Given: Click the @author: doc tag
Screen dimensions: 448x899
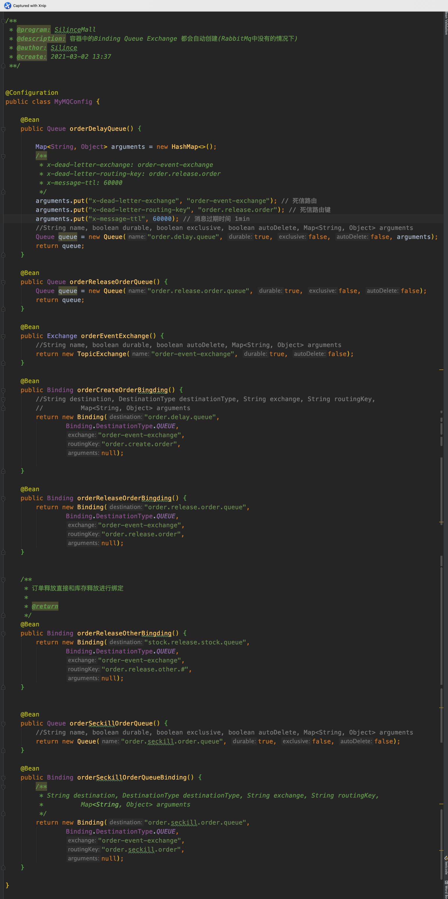Looking at the screenshot, I should [x=32, y=48].
